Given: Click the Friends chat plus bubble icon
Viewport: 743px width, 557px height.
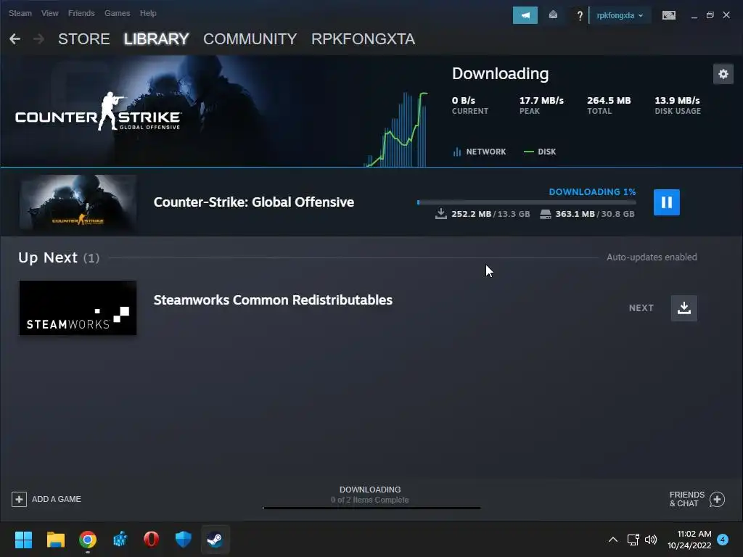Looking at the screenshot, I should (718, 499).
